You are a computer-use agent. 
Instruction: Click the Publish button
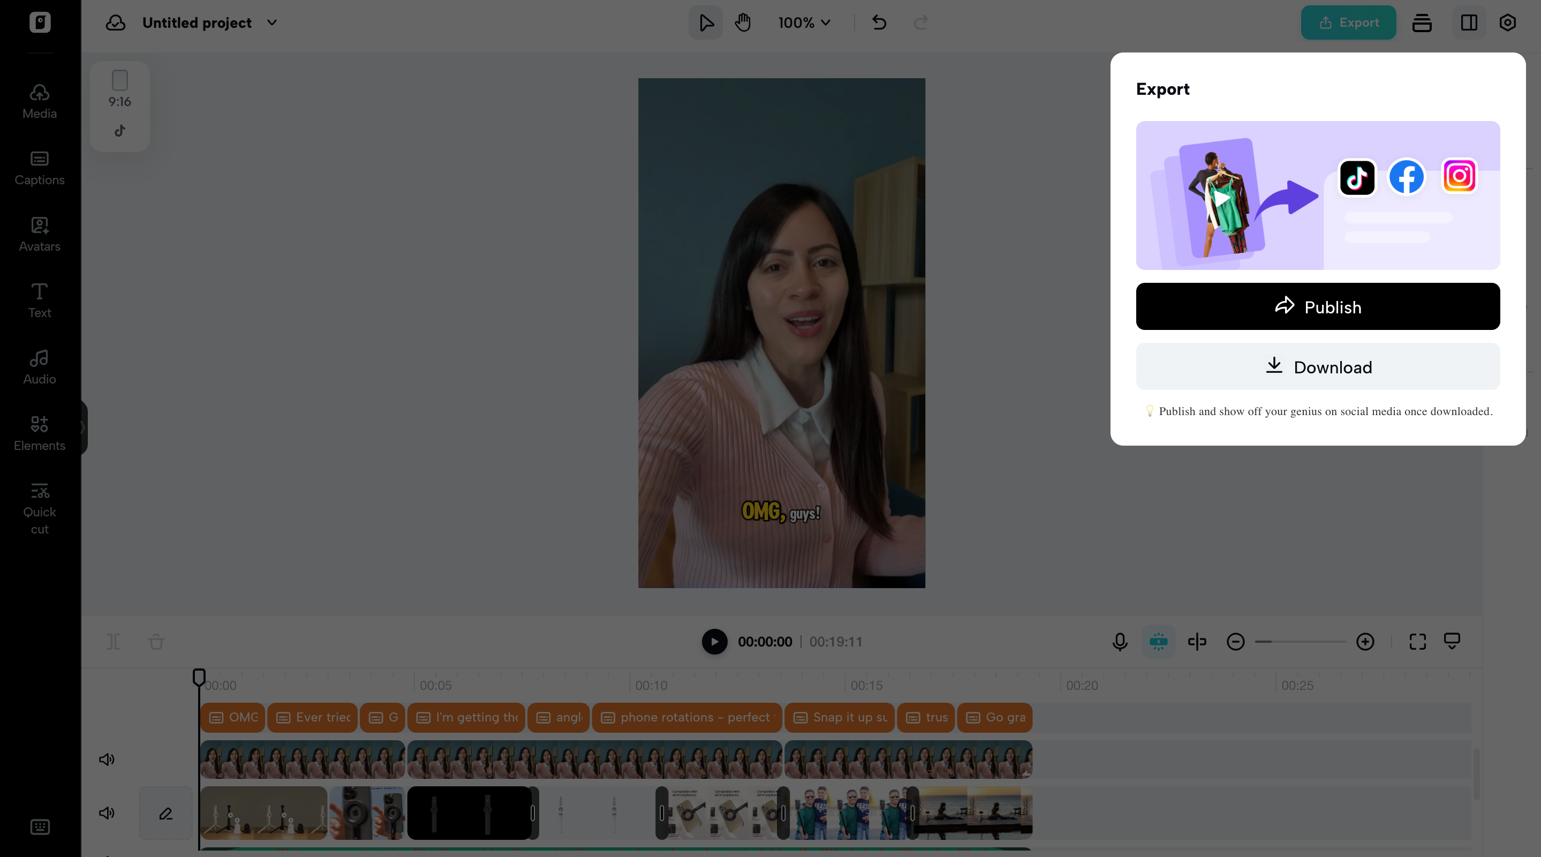click(1318, 306)
